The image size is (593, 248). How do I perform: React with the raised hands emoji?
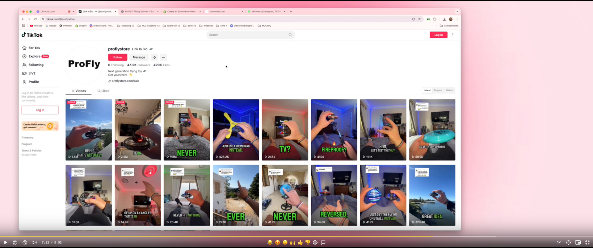tap(292, 242)
